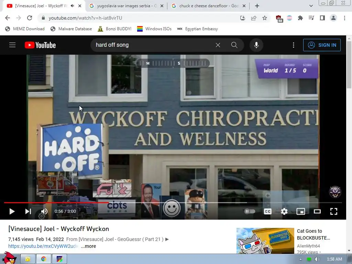352x264 pixels.
Task: Clear the YouTube search text
Action: (x=218, y=45)
